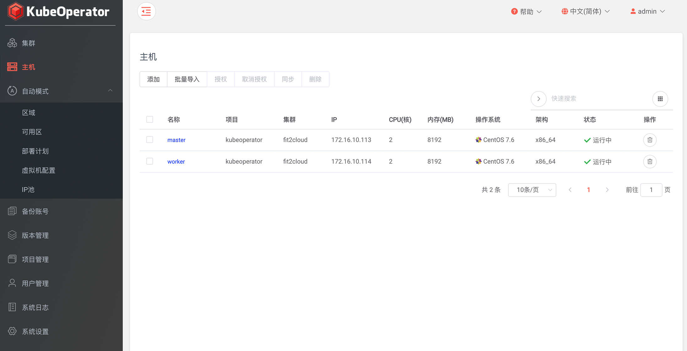Expand advanced search arrow button

point(538,99)
